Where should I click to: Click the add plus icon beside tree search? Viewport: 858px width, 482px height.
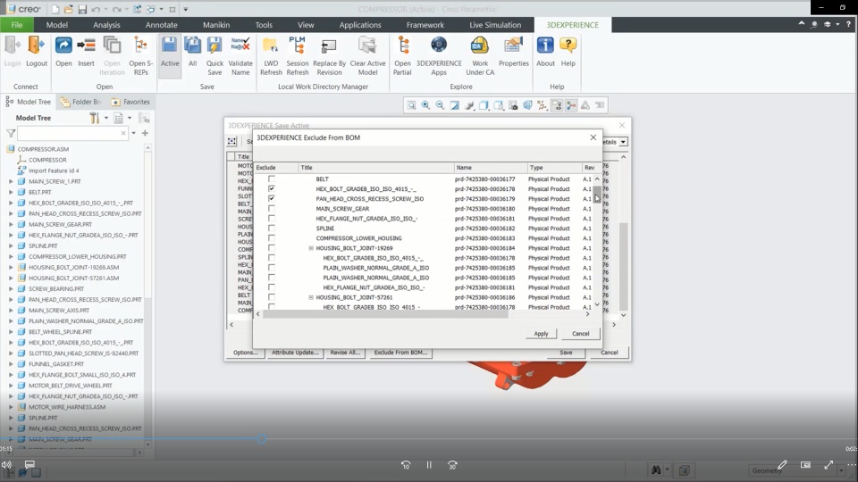[x=145, y=133]
